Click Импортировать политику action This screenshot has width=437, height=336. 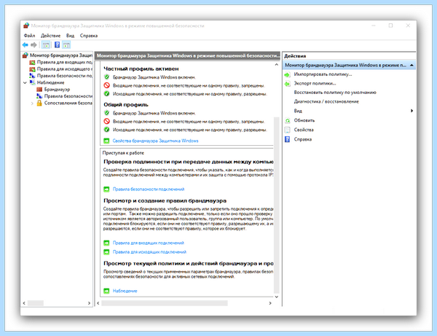(323, 74)
